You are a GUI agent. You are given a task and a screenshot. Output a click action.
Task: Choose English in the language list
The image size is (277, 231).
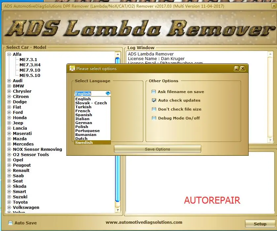92,99
